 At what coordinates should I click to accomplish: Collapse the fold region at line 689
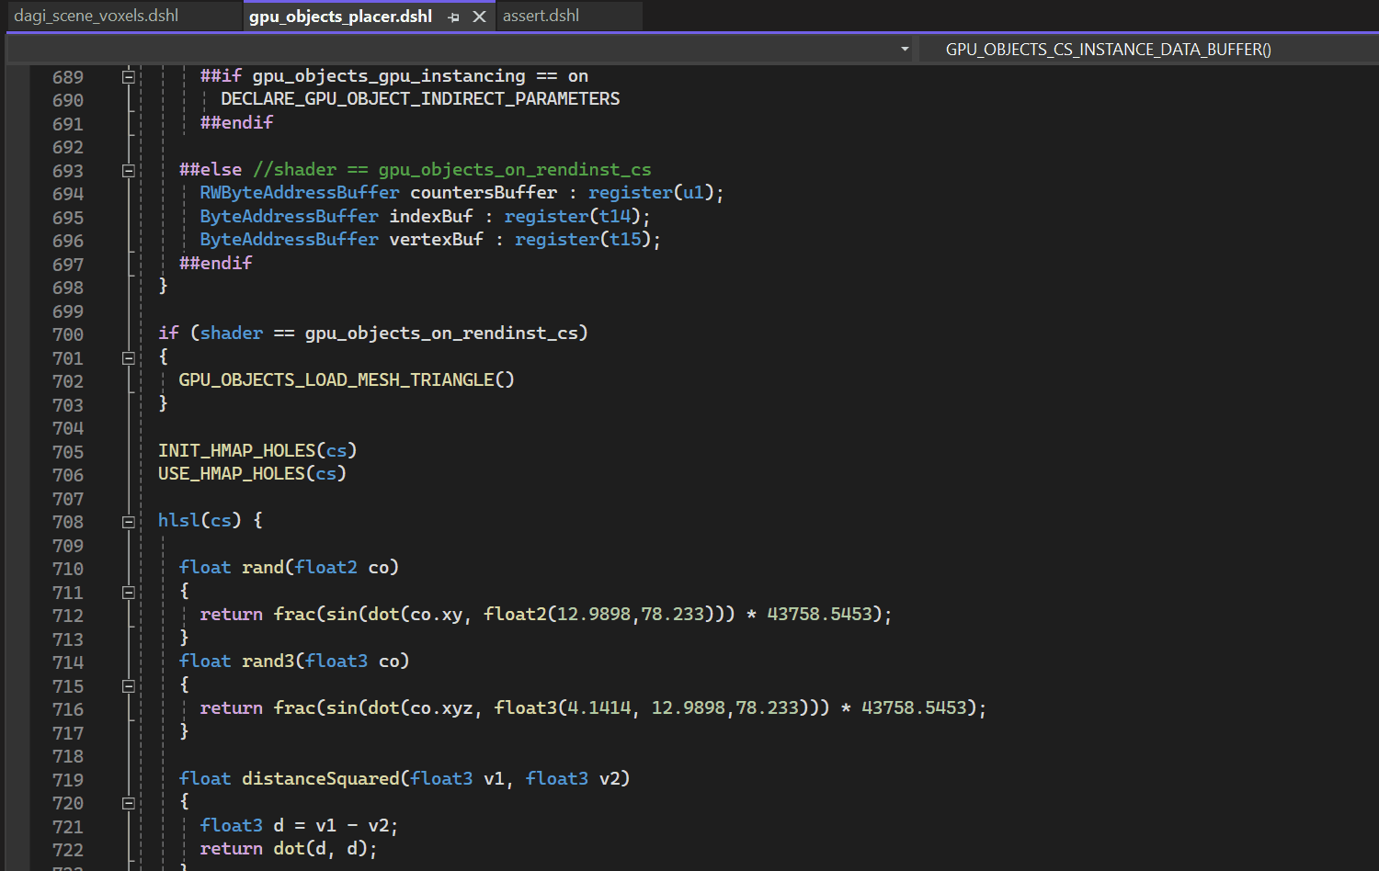129,76
